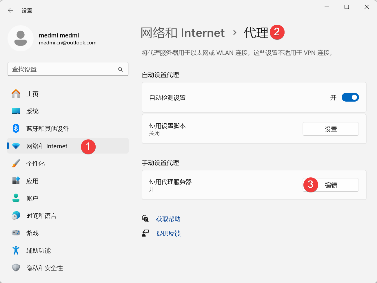Click the 隐私和安全性 shield icon
Screen dimensions: 377x283
coord(16,268)
